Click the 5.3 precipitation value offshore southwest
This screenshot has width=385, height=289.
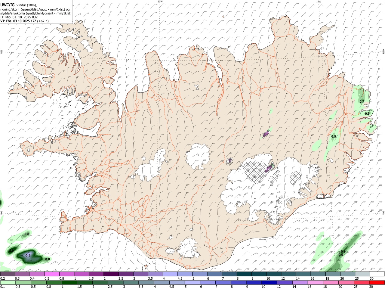coord(28,255)
